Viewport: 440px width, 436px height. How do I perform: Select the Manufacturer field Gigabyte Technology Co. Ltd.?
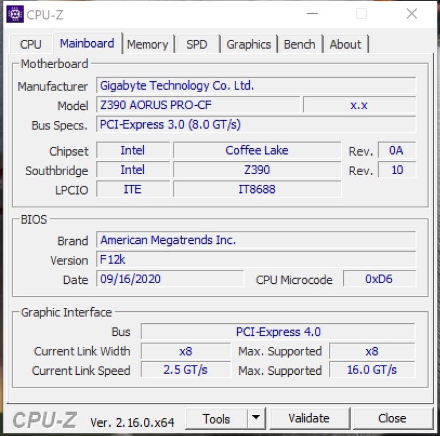[x=256, y=85]
